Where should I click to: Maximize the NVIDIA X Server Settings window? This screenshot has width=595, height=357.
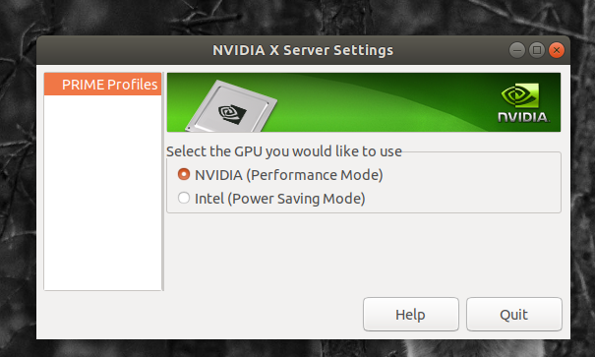[x=537, y=50]
